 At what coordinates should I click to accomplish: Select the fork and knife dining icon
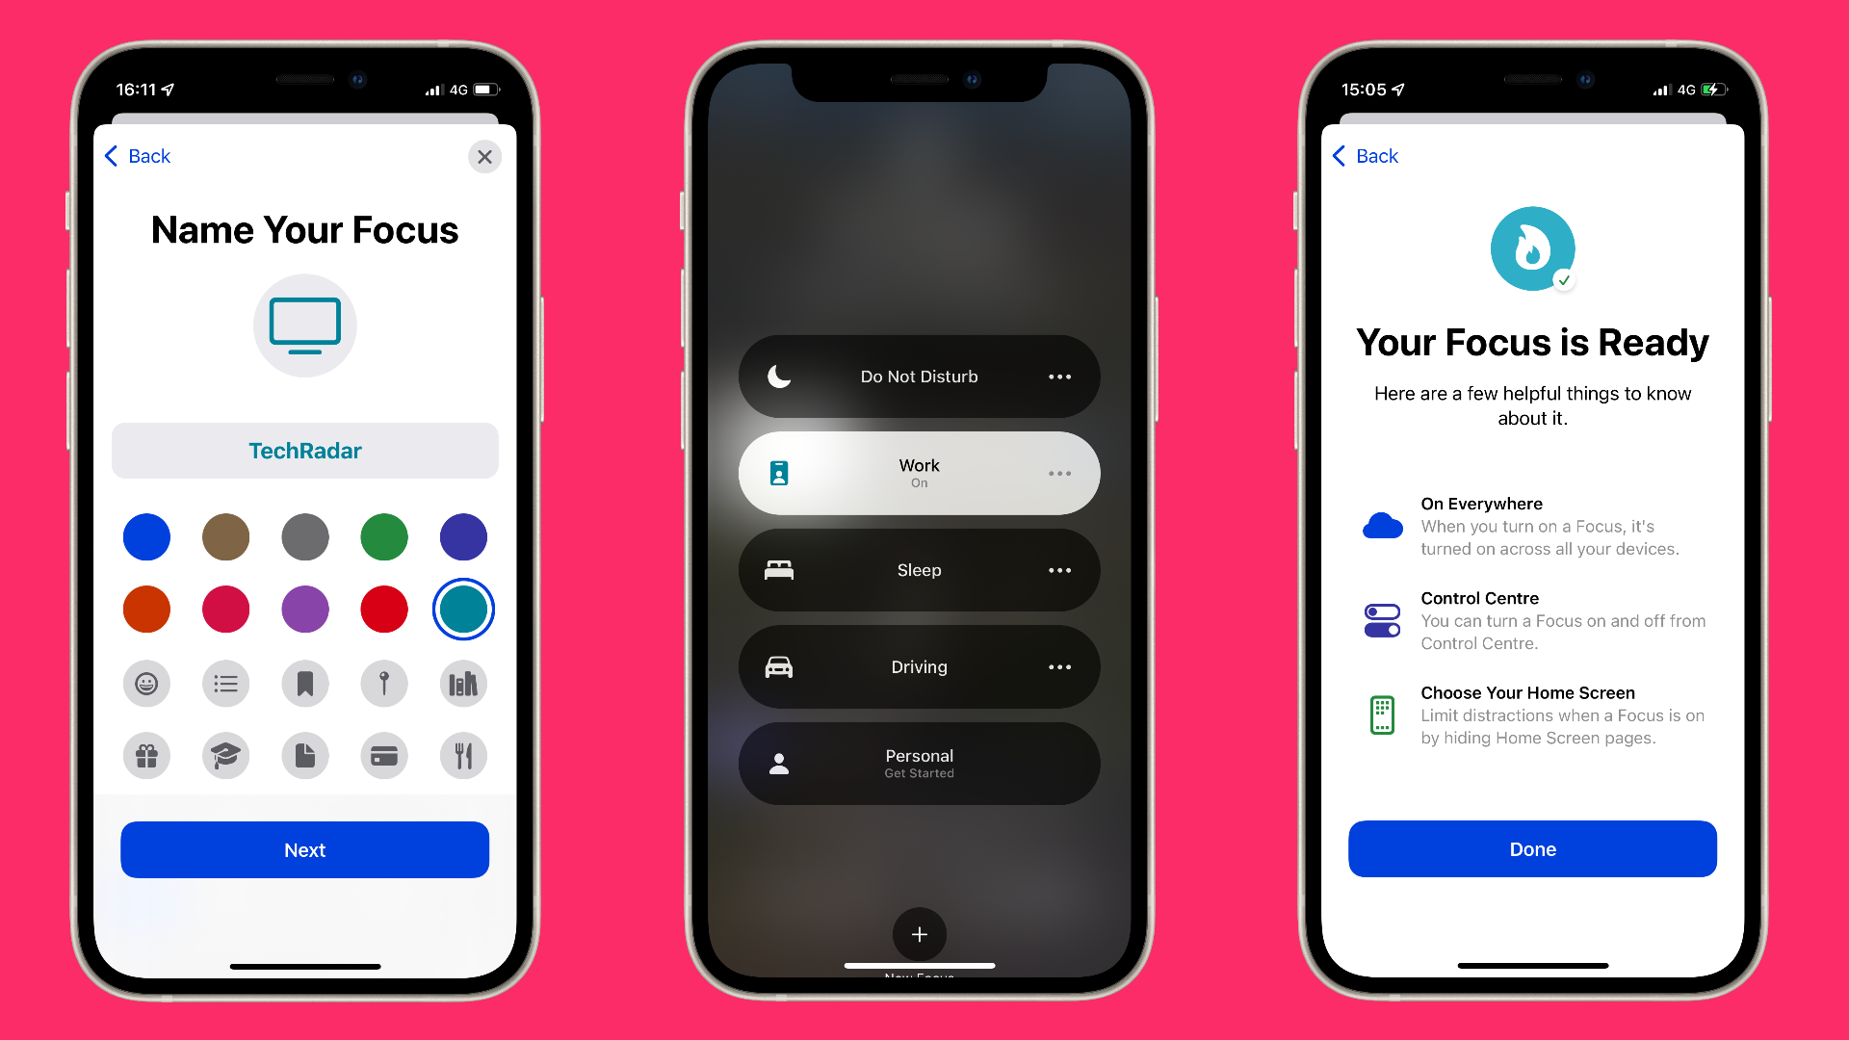[462, 756]
